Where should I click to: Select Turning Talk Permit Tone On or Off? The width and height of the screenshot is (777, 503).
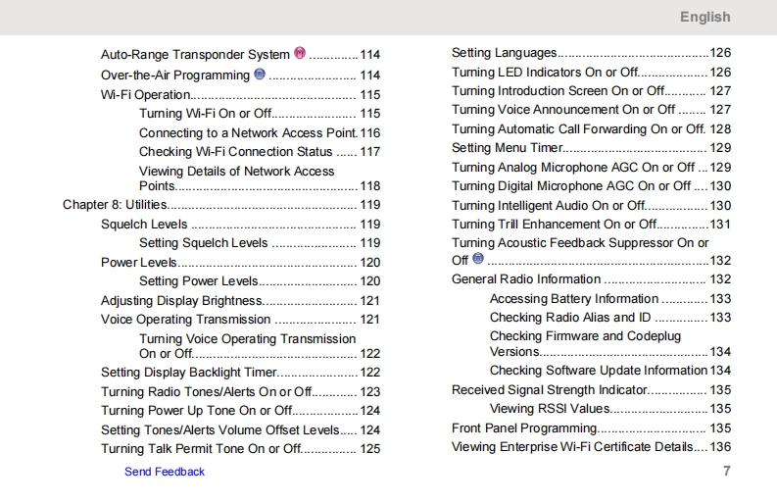click(201, 449)
